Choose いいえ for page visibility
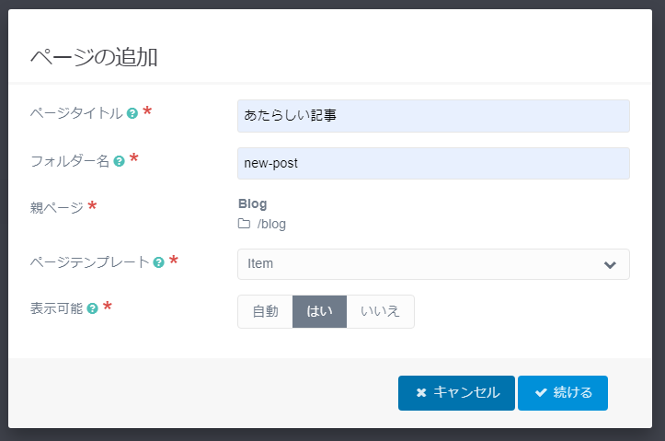Image resolution: width=665 pixels, height=441 pixels. click(x=380, y=311)
